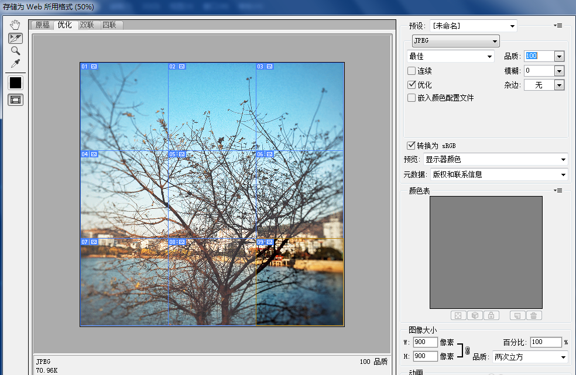Image resolution: width=576 pixels, height=375 pixels.
Task: Select slice 02 in the preview
Action: (212, 106)
